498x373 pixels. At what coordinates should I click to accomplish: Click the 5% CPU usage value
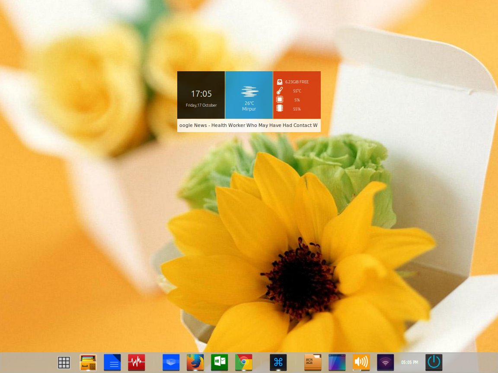pos(297,100)
